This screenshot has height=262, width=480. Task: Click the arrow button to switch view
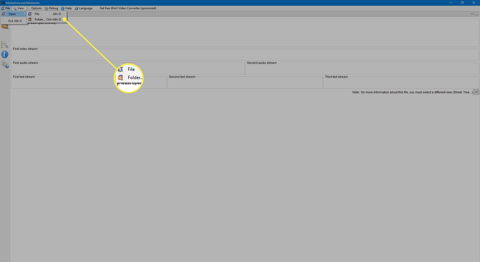tap(476, 92)
